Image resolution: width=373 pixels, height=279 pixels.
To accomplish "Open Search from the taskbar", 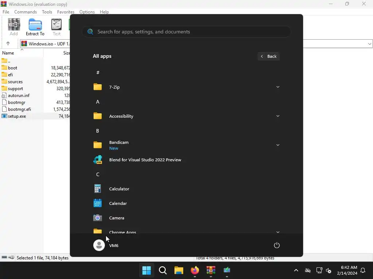I will [x=163, y=270].
